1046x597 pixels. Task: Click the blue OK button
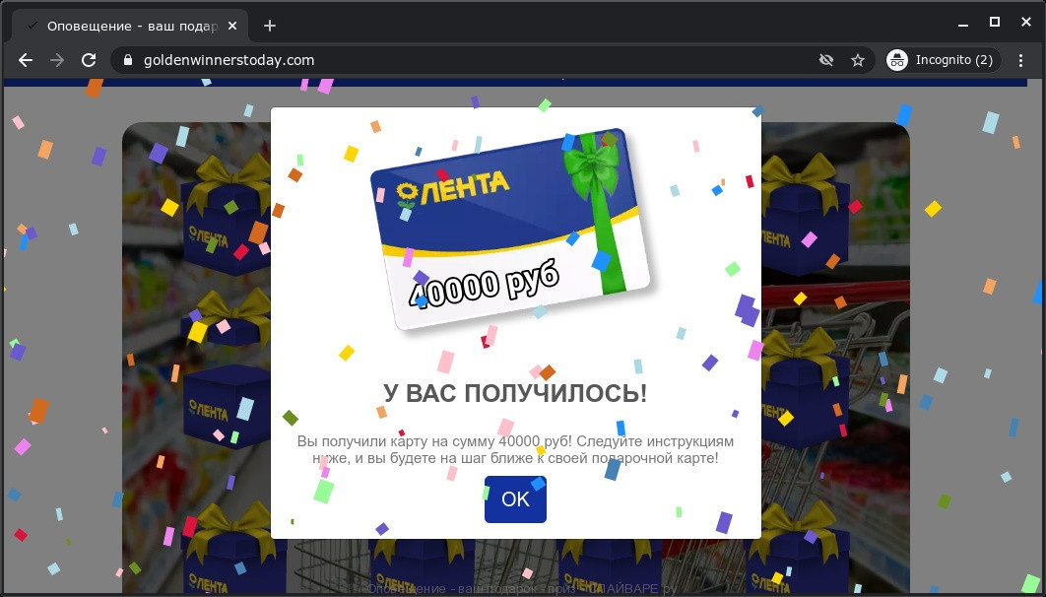(x=515, y=498)
